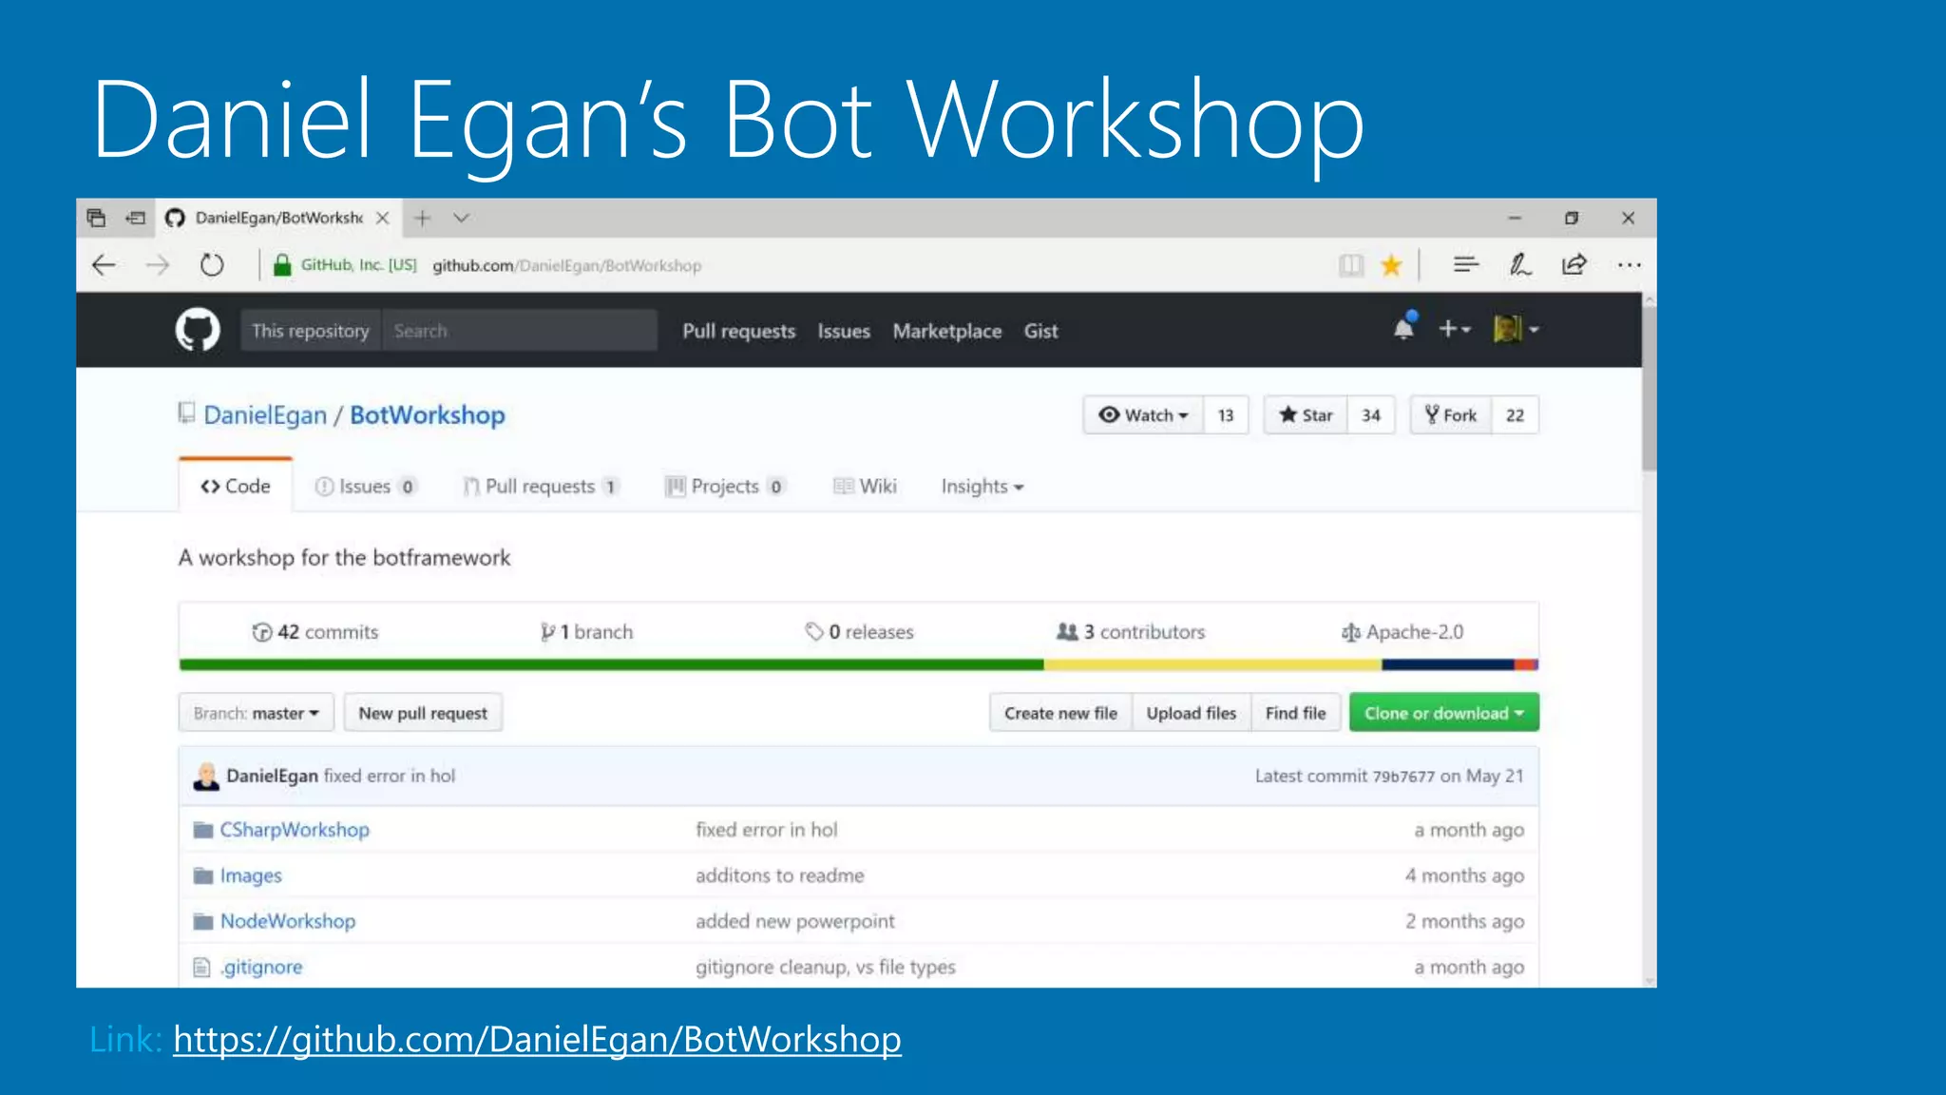Click the This repository search scope

[x=311, y=330]
